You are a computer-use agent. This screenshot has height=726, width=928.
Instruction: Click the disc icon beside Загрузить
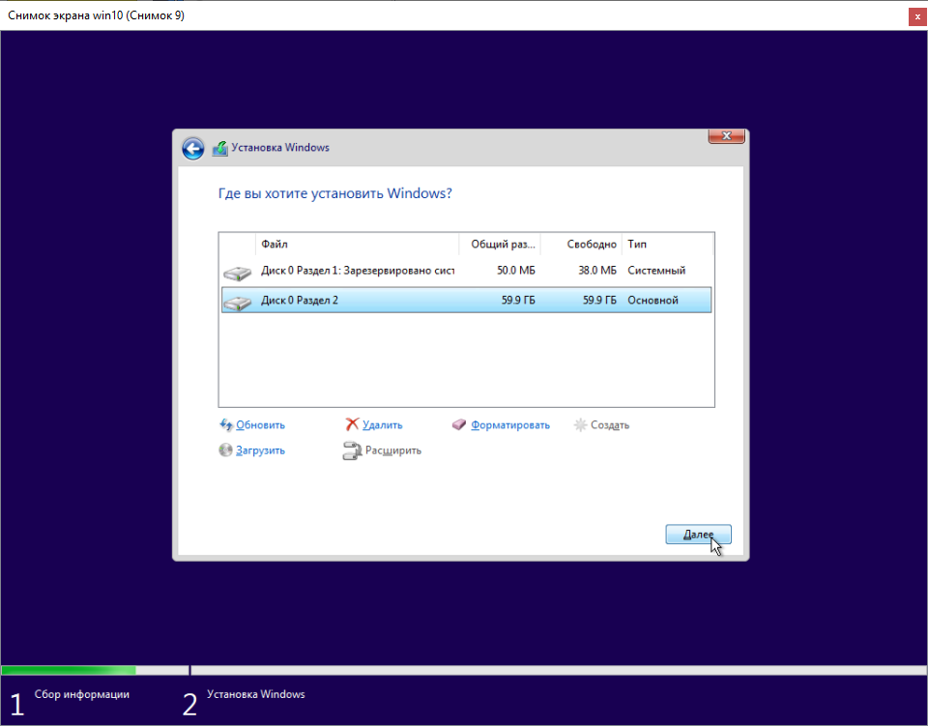[x=225, y=450]
